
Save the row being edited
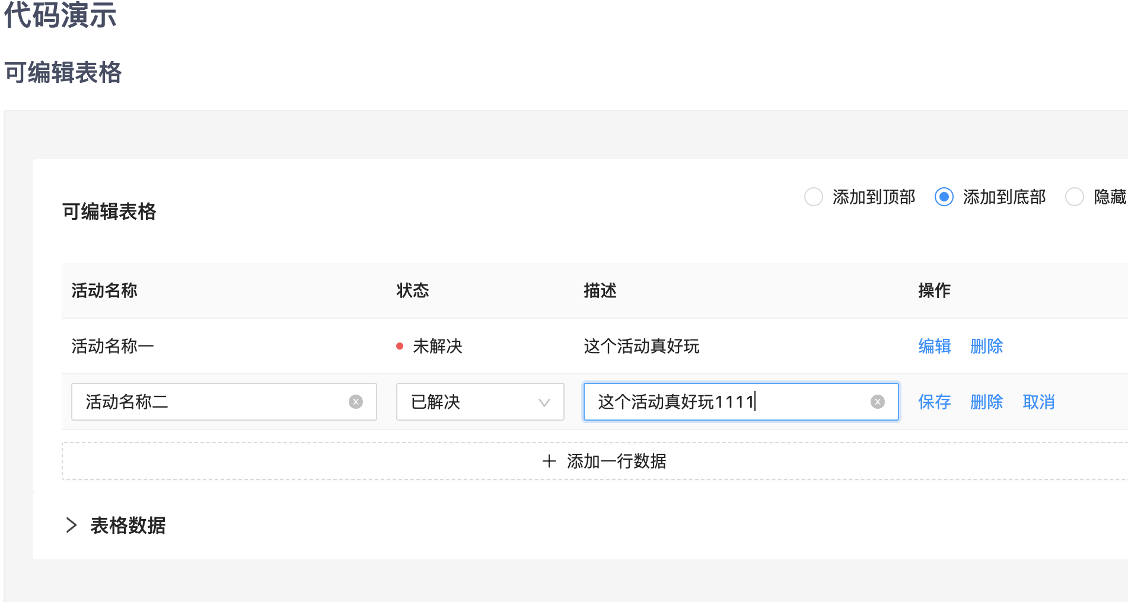click(935, 402)
